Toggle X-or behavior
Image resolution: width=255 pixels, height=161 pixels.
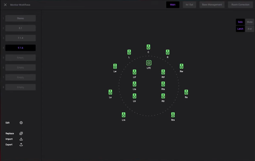coord(250,29)
